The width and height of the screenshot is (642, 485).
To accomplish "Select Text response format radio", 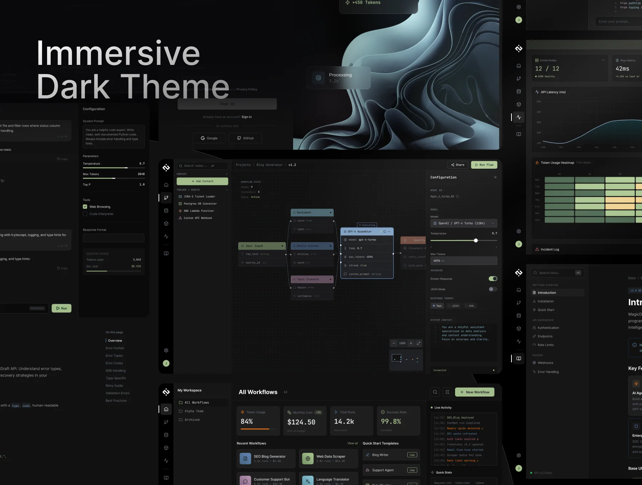I will tap(437, 306).
